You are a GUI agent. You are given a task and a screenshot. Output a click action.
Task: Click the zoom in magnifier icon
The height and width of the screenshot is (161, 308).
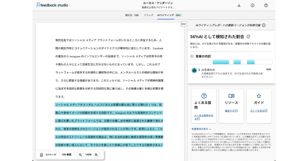pos(96,155)
